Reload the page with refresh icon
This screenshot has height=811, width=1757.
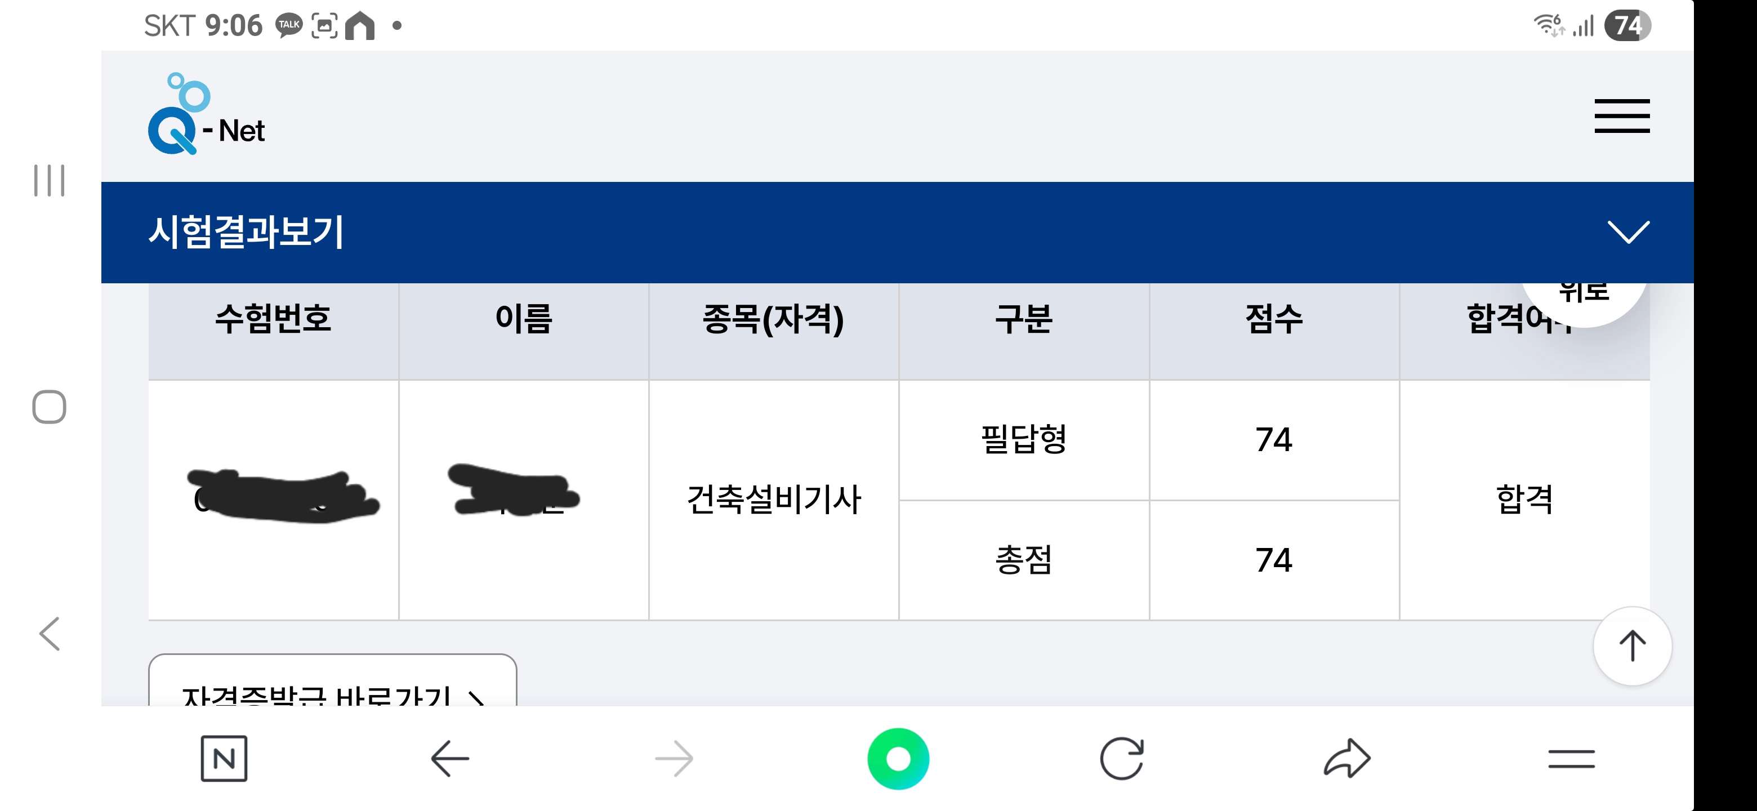[x=1122, y=758]
